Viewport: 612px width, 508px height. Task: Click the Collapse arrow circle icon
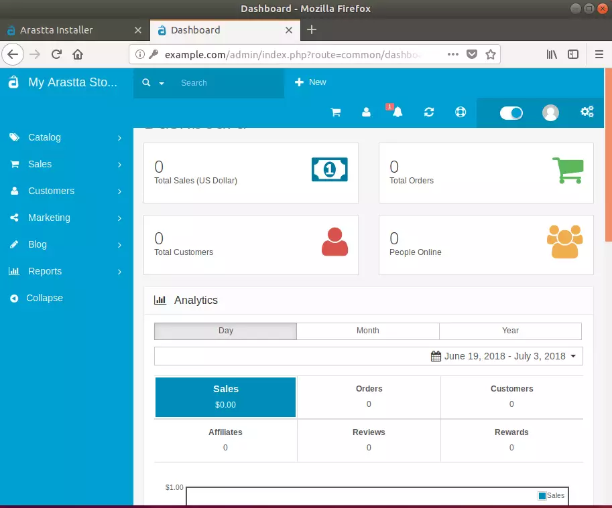click(14, 299)
